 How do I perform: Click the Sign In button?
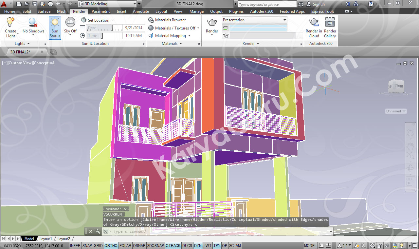click(316, 4)
